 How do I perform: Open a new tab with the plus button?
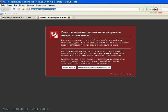(74, 17)
